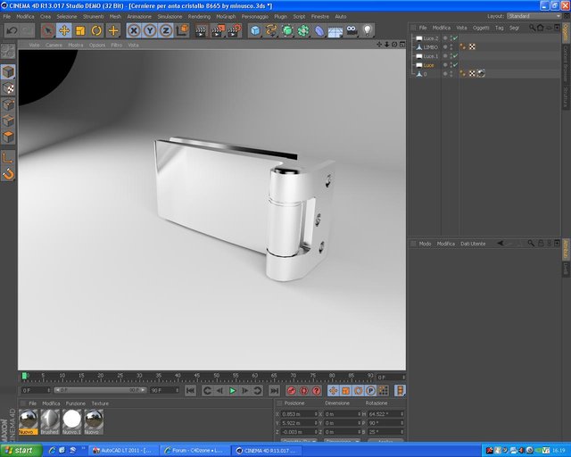Open the Light object icon
Image resolution: width=571 pixels, height=457 pixels.
click(x=368, y=30)
